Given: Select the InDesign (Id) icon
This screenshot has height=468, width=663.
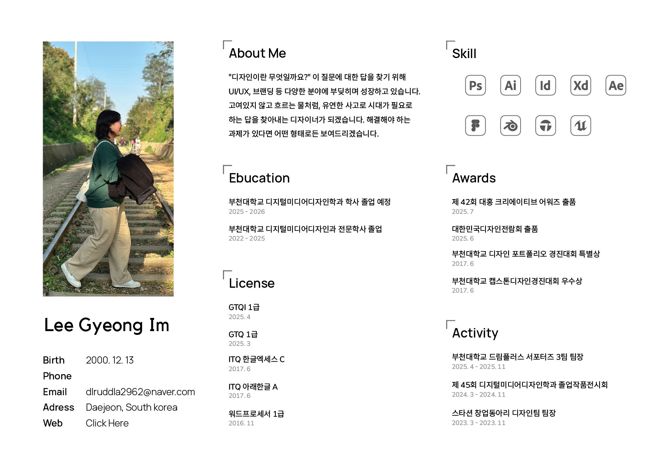Looking at the screenshot, I should click(545, 86).
